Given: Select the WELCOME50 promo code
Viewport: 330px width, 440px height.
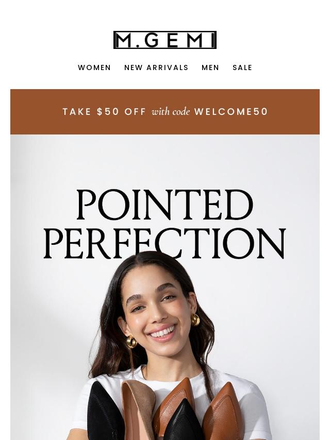Looking at the screenshot, I should (231, 112).
